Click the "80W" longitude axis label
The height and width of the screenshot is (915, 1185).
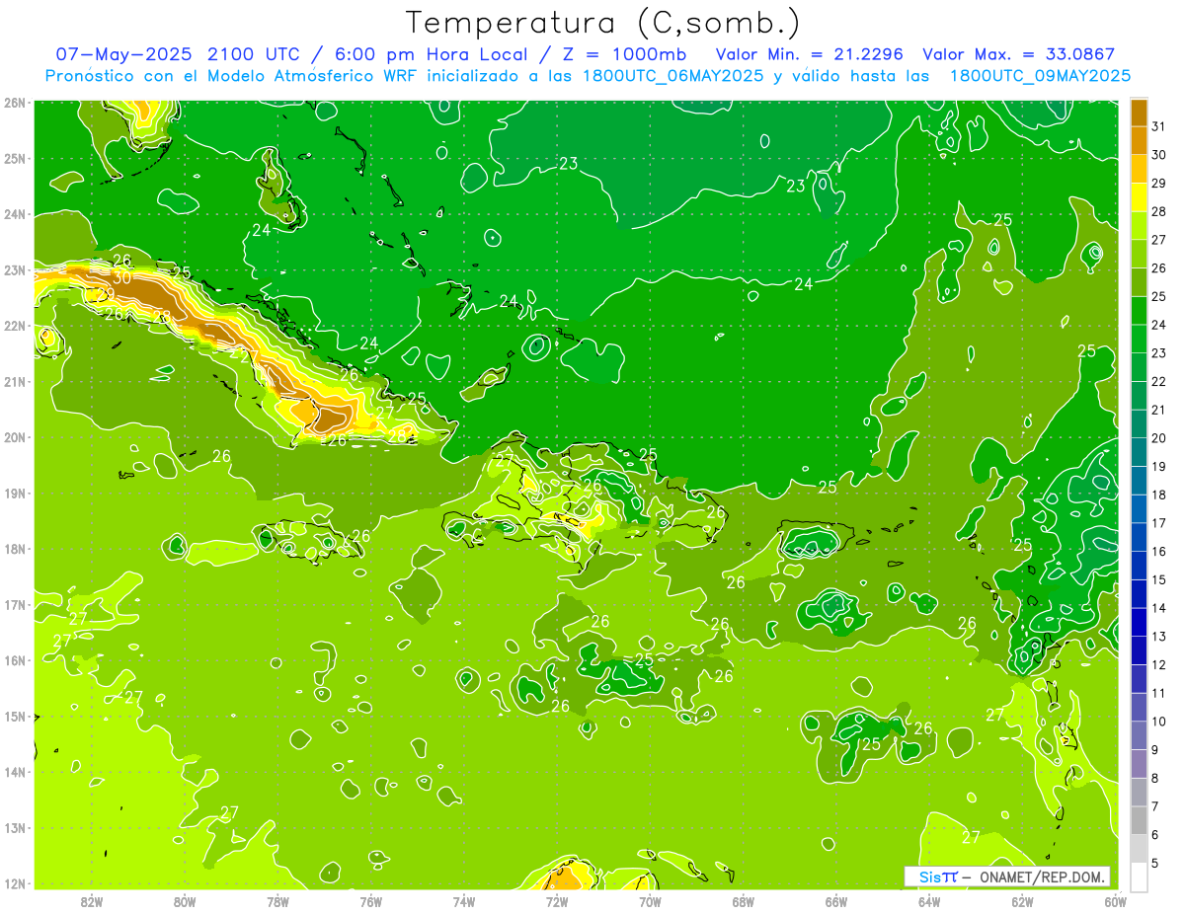(x=185, y=901)
